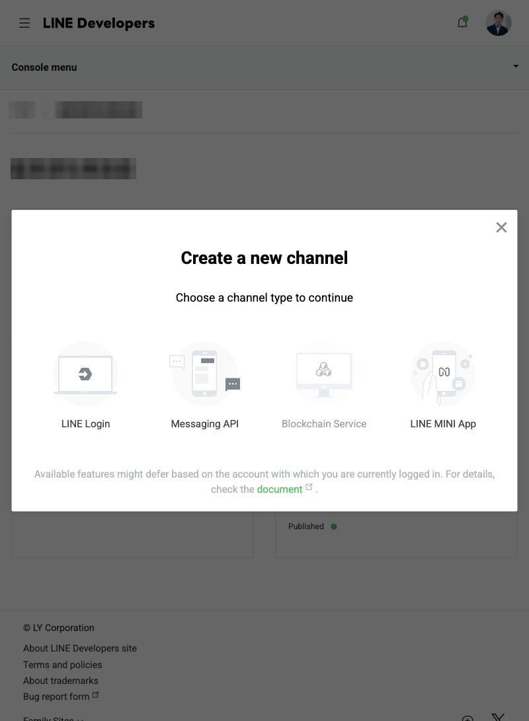Open the user profile avatar menu
Screen dimensions: 529x721
click(499, 23)
